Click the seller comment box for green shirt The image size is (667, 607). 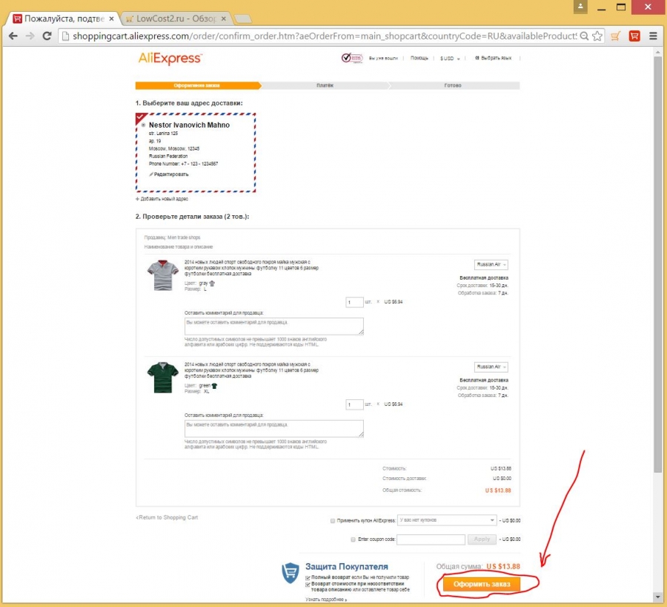coord(274,428)
